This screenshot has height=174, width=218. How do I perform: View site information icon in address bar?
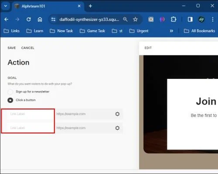pos(53,19)
